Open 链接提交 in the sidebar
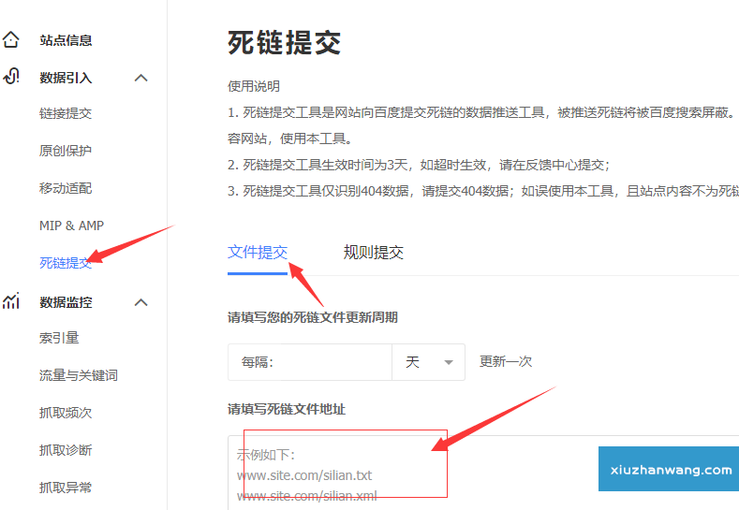The width and height of the screenshot is (739, 510). (66, 113)
